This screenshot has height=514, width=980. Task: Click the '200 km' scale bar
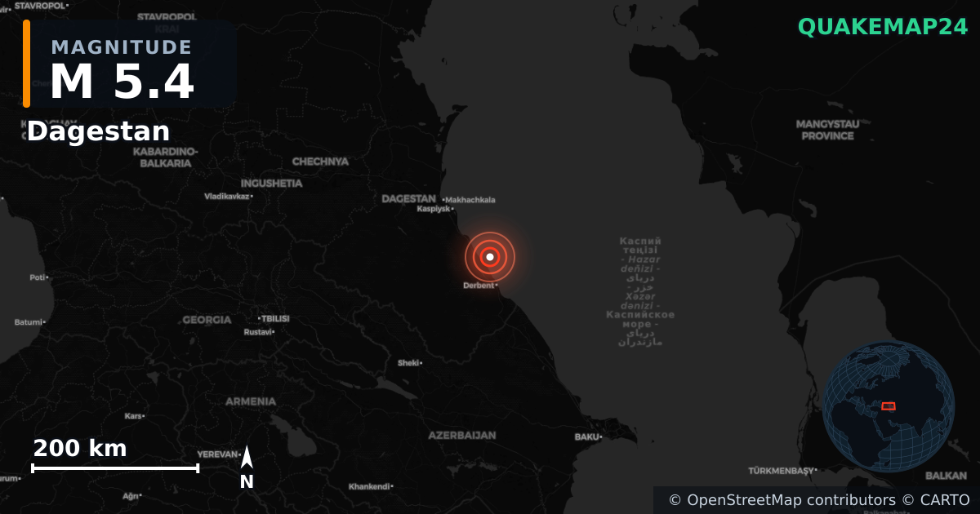pos(114,456)
